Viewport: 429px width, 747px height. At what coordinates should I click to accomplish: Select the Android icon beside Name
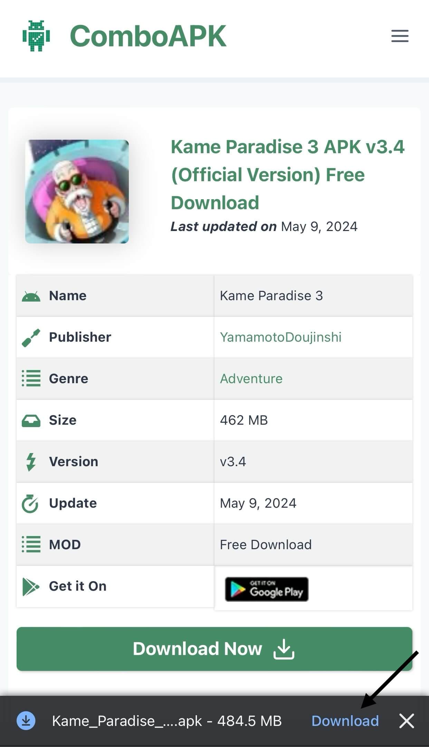(31, 295)
